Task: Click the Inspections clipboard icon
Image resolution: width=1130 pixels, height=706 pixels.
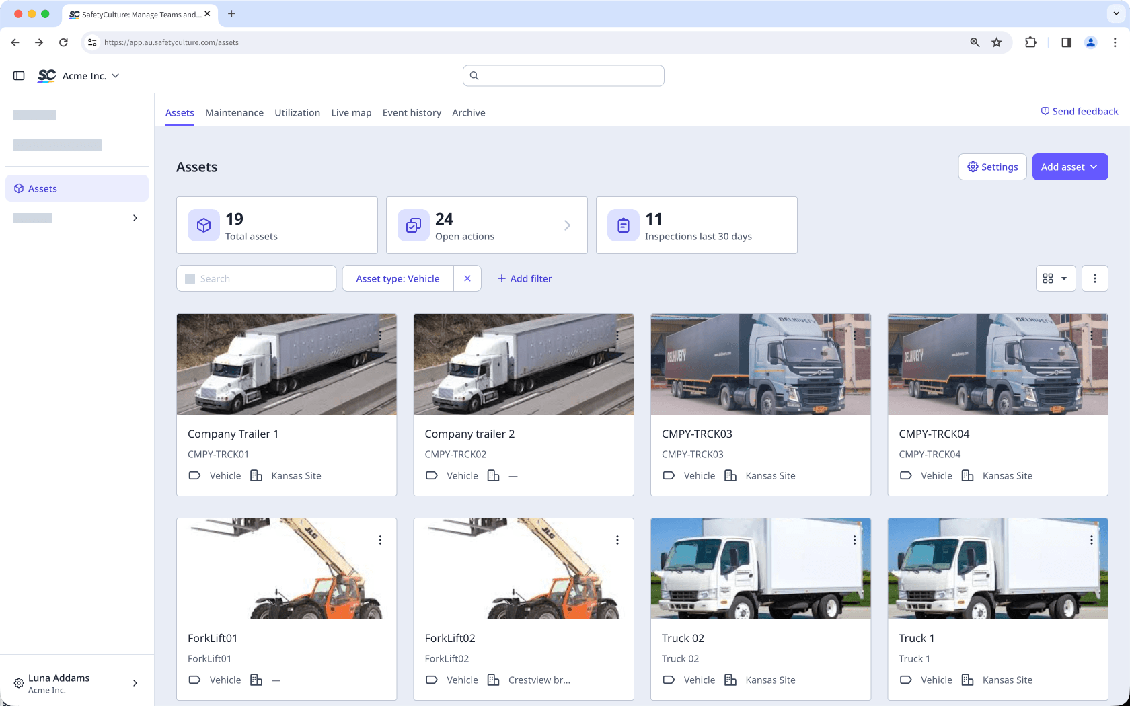Action: point(624,225)
